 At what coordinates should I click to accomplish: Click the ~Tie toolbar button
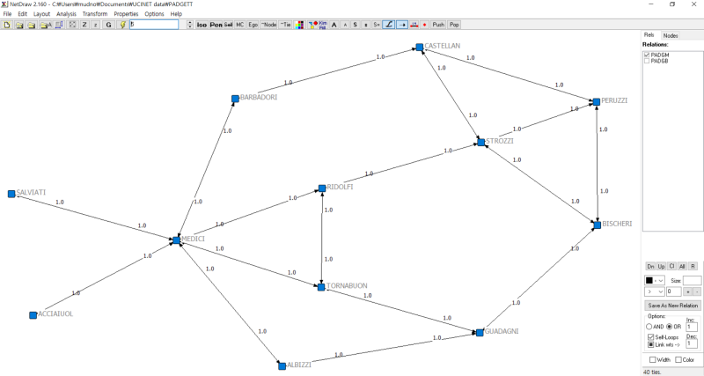tap(285, 25)
